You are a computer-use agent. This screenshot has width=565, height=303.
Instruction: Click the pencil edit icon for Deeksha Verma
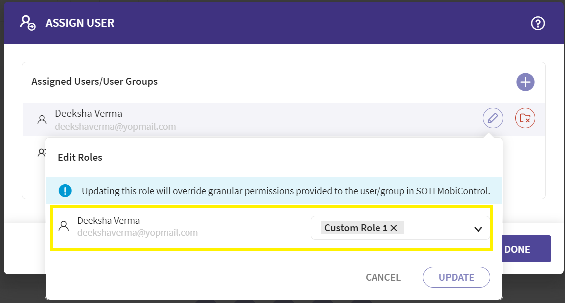click(493, 118)
